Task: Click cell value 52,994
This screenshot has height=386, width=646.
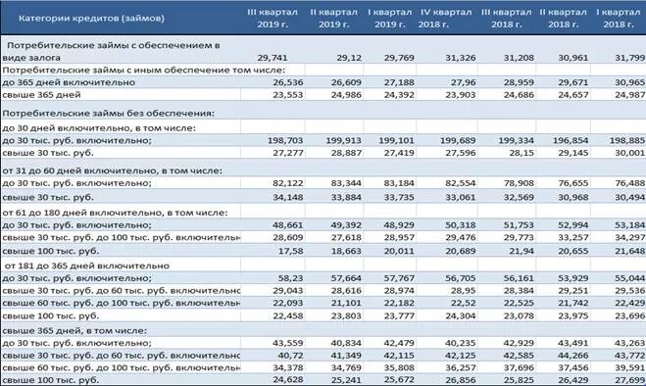Action: tap(573, 225)
